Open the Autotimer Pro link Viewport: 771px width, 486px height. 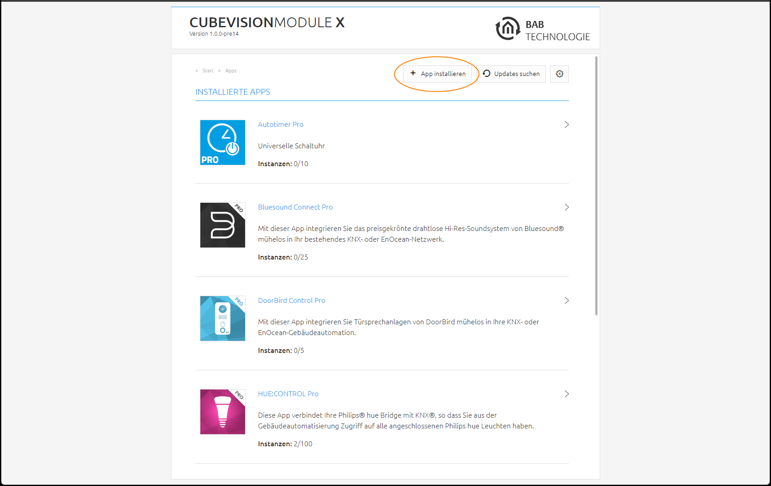(280, 125)
